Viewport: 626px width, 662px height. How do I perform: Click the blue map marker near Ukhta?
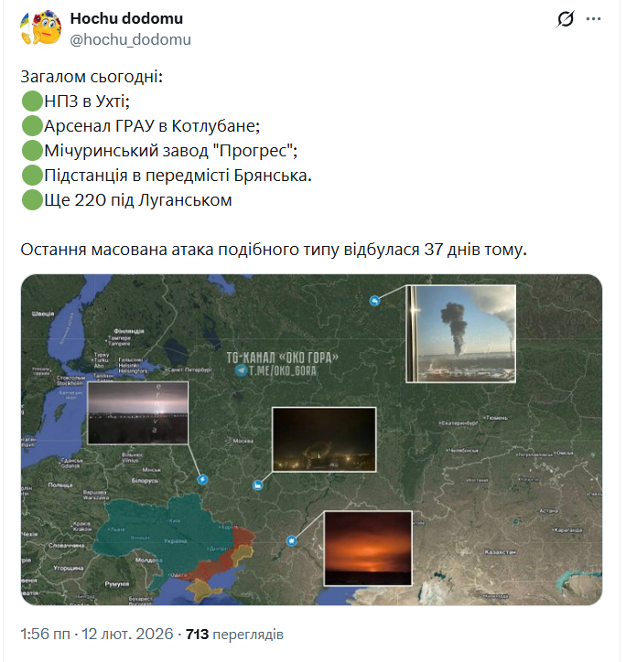click(375, 301)
